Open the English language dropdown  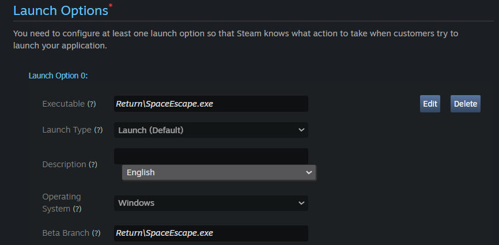pyautogui.click(x=219, y=172)
